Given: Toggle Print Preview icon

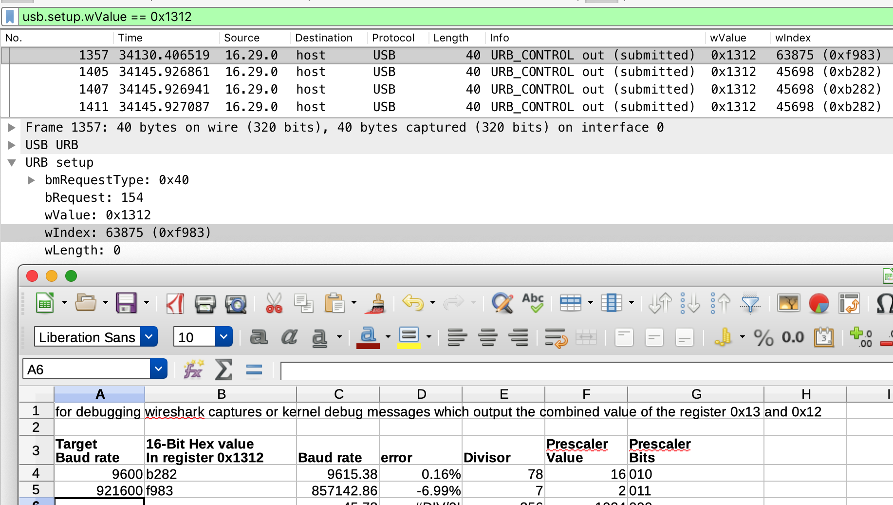Looking at the screenshot, I should click(236, 304).
